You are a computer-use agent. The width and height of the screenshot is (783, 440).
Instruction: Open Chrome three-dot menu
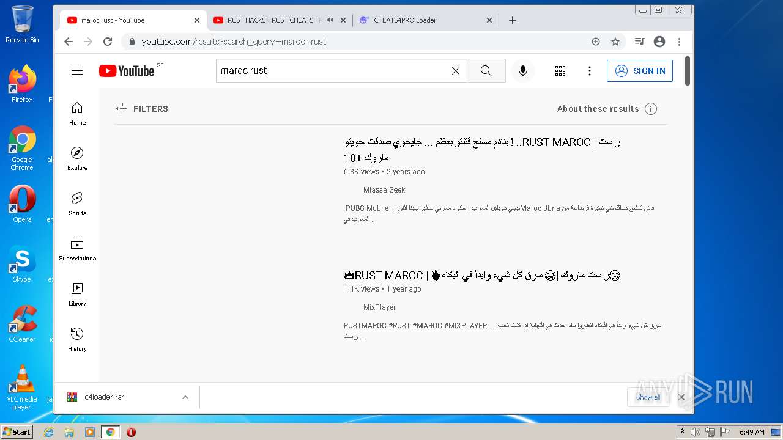(x=679, y=42)
